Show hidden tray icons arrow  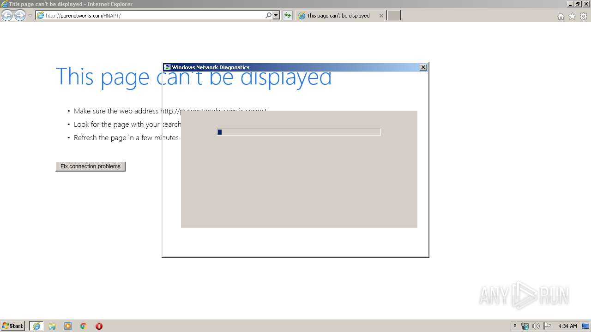coord(515,326)
